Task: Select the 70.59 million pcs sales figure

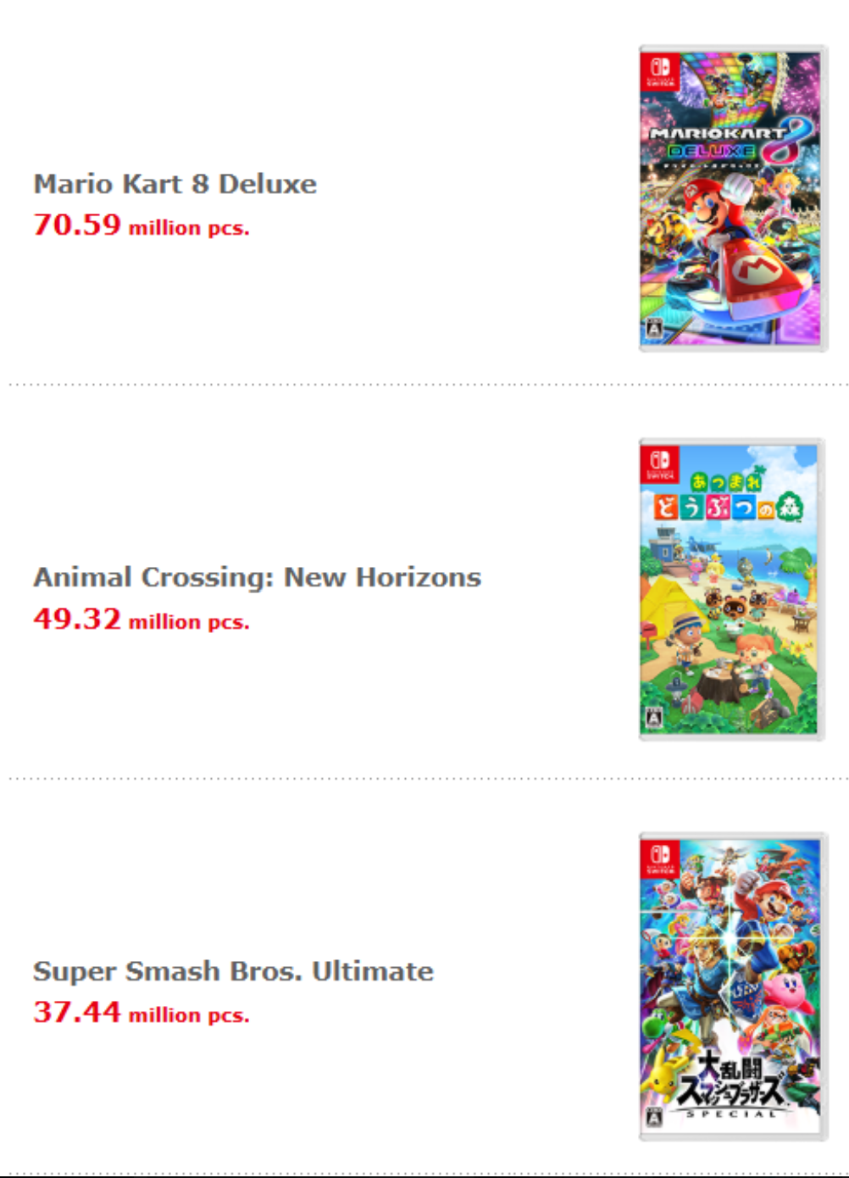Action: (141, 225)
